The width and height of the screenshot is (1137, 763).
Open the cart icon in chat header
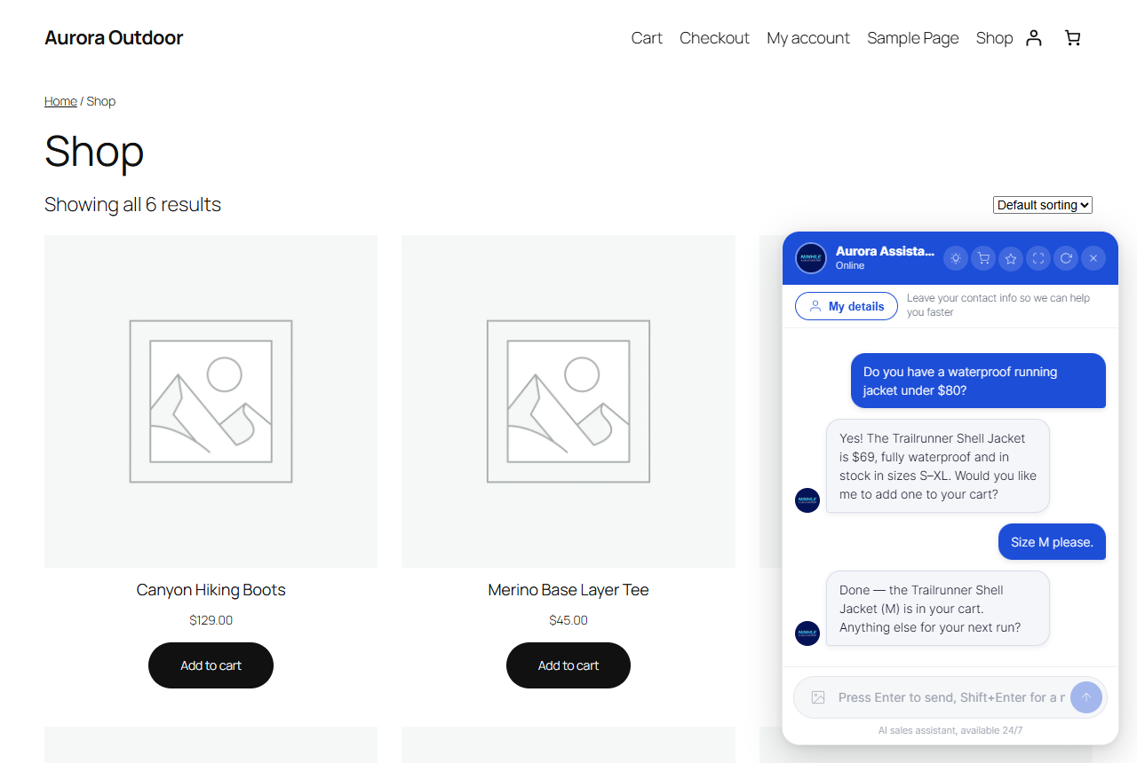(983, 258)
